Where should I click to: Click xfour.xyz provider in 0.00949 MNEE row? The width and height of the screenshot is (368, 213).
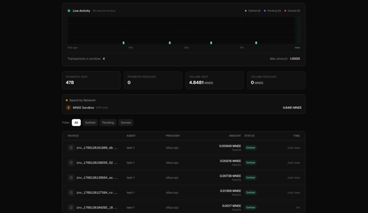tap(172, 148)
